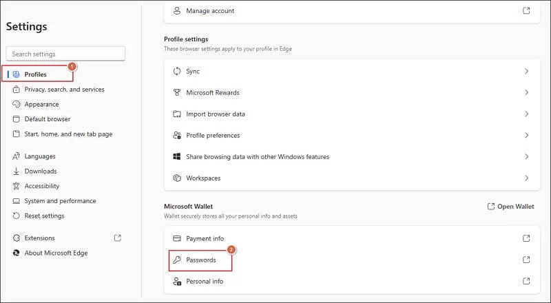Go to Languages settings
This screenshot has height=303, width=551.
pos(40,156)
